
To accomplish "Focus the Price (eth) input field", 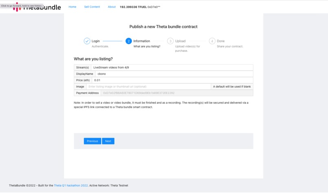I will point(173,80).
